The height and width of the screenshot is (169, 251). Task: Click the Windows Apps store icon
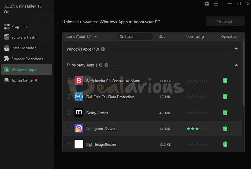coord(7,70)
